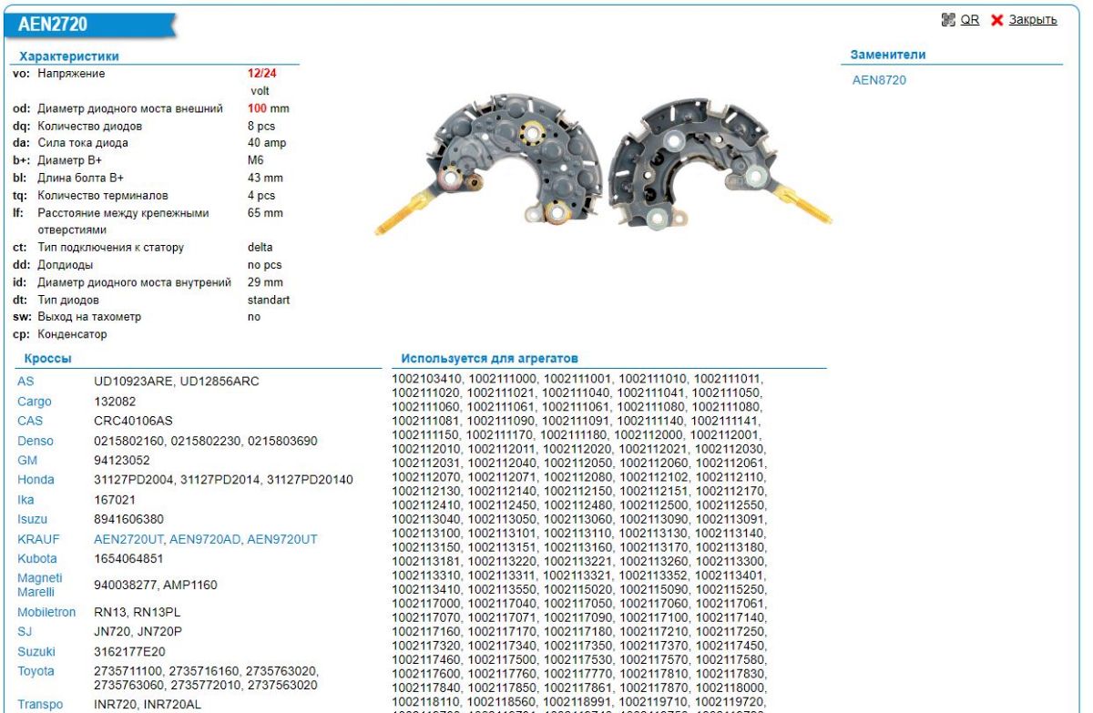Click the Denso brand link
Screen dimensions: 1093x713
pos(36,441)
